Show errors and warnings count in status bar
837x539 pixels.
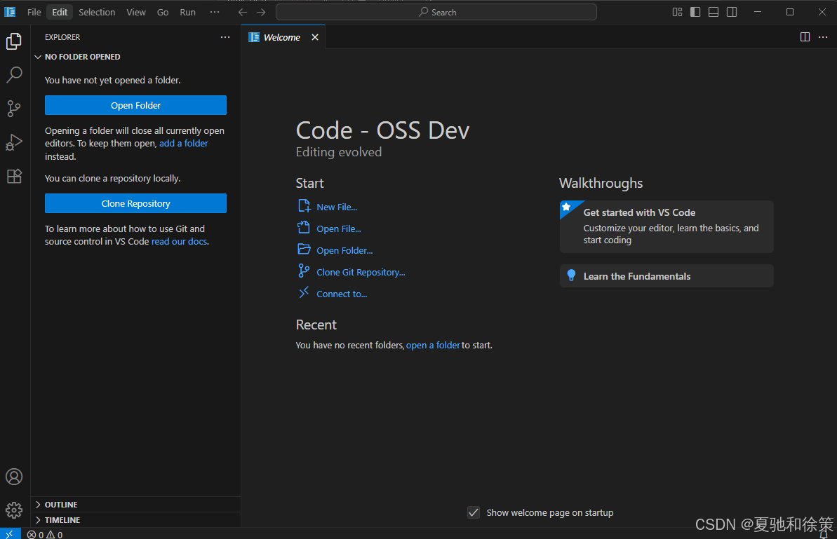coord(45,534)
